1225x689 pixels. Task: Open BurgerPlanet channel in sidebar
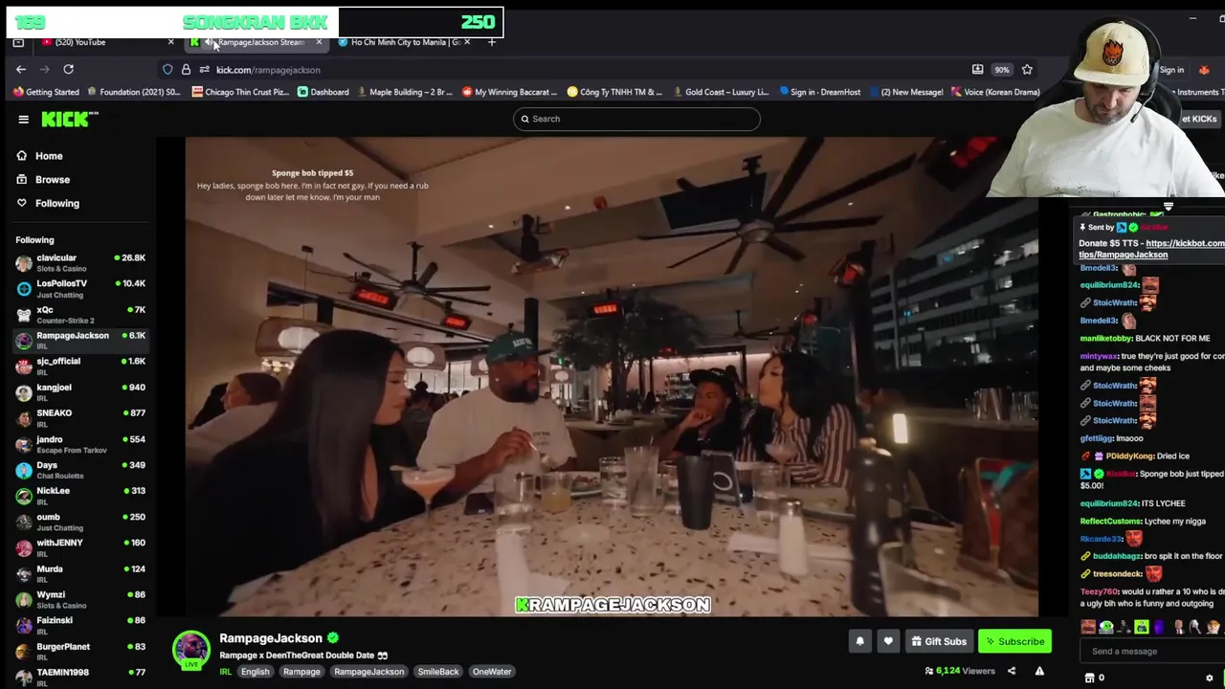[x=80, y=651]
